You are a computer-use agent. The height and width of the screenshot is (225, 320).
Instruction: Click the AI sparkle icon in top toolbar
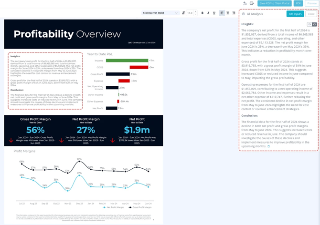[245, 3]
